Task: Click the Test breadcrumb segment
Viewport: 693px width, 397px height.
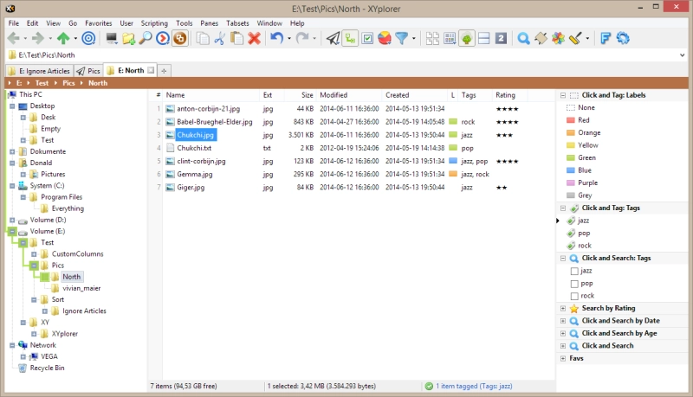Action: pyautogui.click(x=42, y=83)
